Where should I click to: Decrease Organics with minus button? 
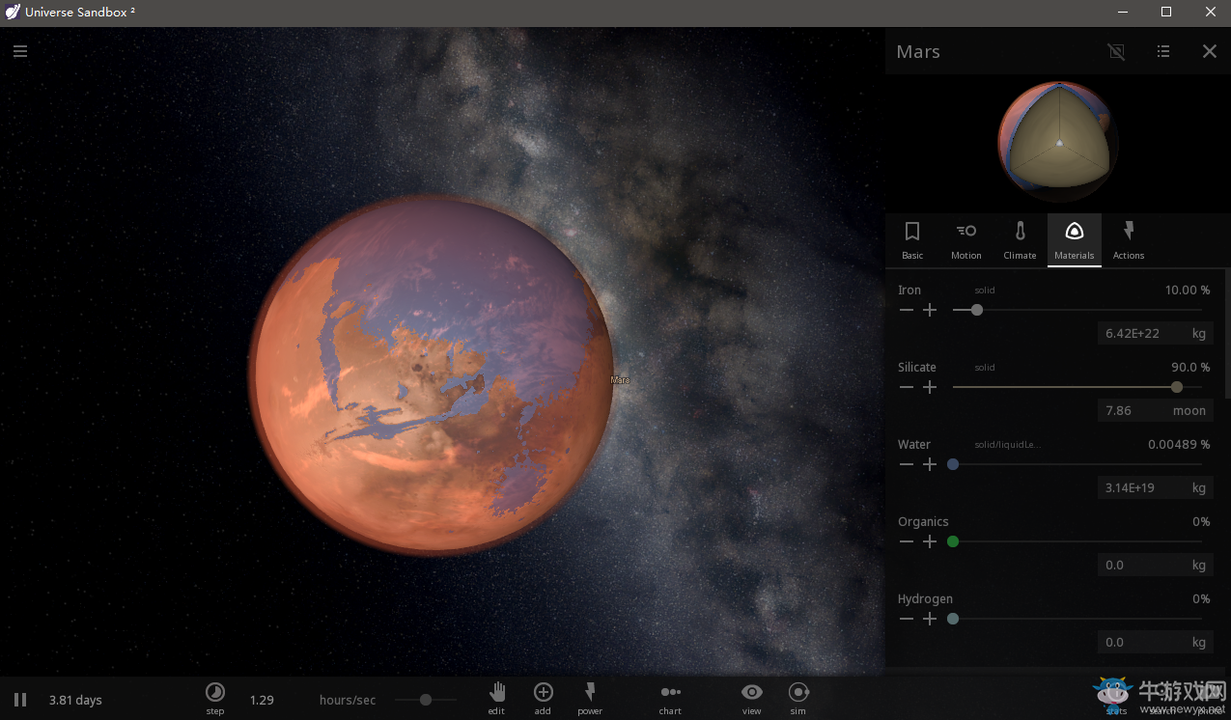click(x=907, y=541)
